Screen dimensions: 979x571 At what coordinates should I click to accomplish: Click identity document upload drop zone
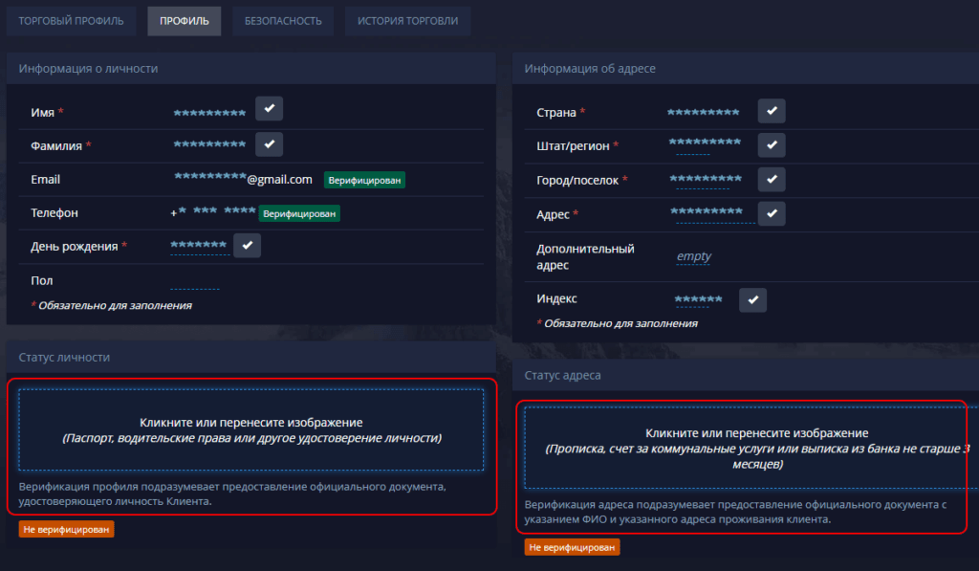(251, 429)
